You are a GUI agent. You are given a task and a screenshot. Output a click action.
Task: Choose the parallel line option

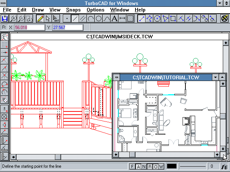pyautogui.click(x=189, y=19)
